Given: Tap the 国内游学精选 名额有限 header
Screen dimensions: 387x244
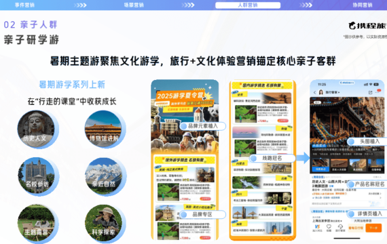Looking at the screenshot, I should [262, 85].
